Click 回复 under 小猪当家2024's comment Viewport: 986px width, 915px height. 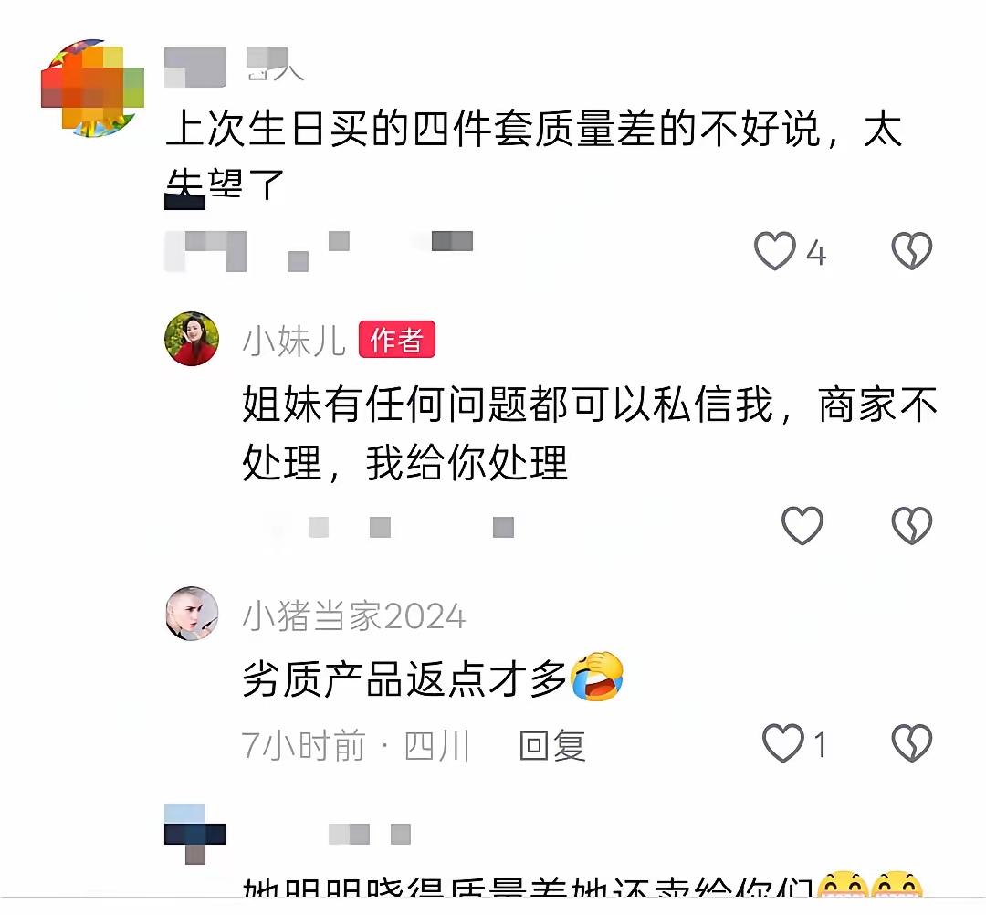[552, 746]
